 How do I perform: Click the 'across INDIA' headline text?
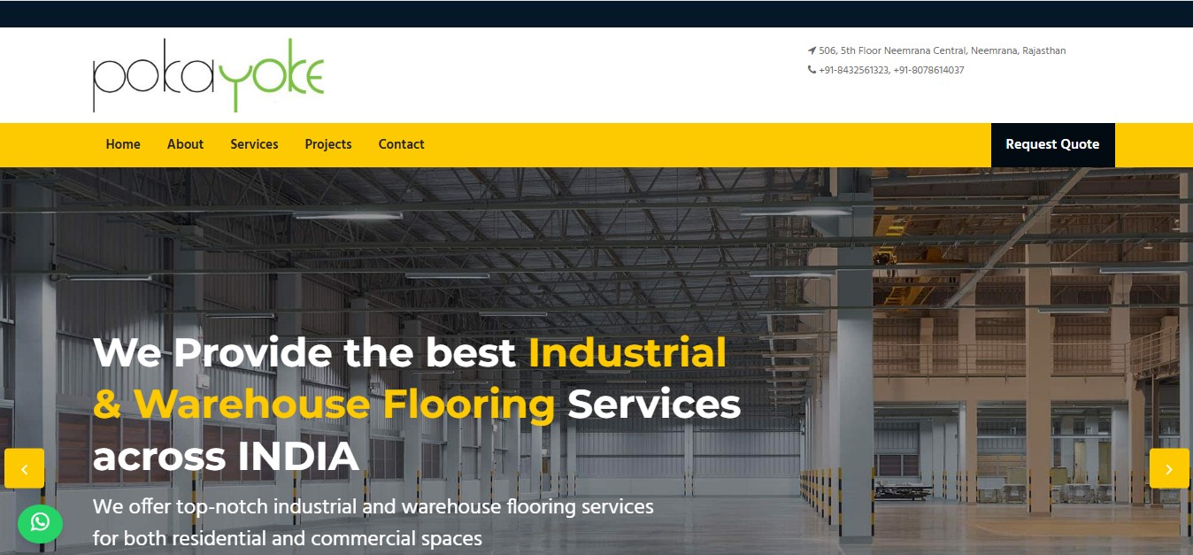tap(226, 457)
